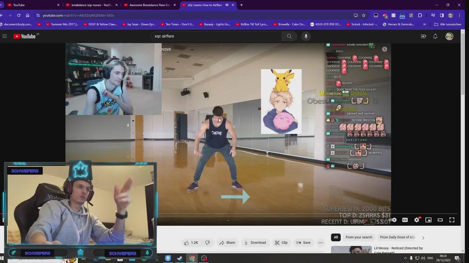View site information icon in address bar
Viewport: 469px width, 263px height.
coord(38,15)
